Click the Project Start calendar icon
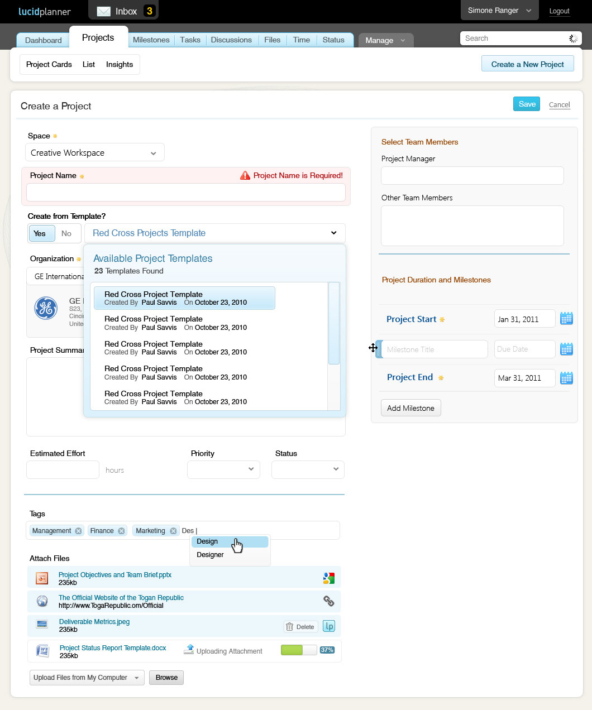The image size is (592, 710). [566, 319]
